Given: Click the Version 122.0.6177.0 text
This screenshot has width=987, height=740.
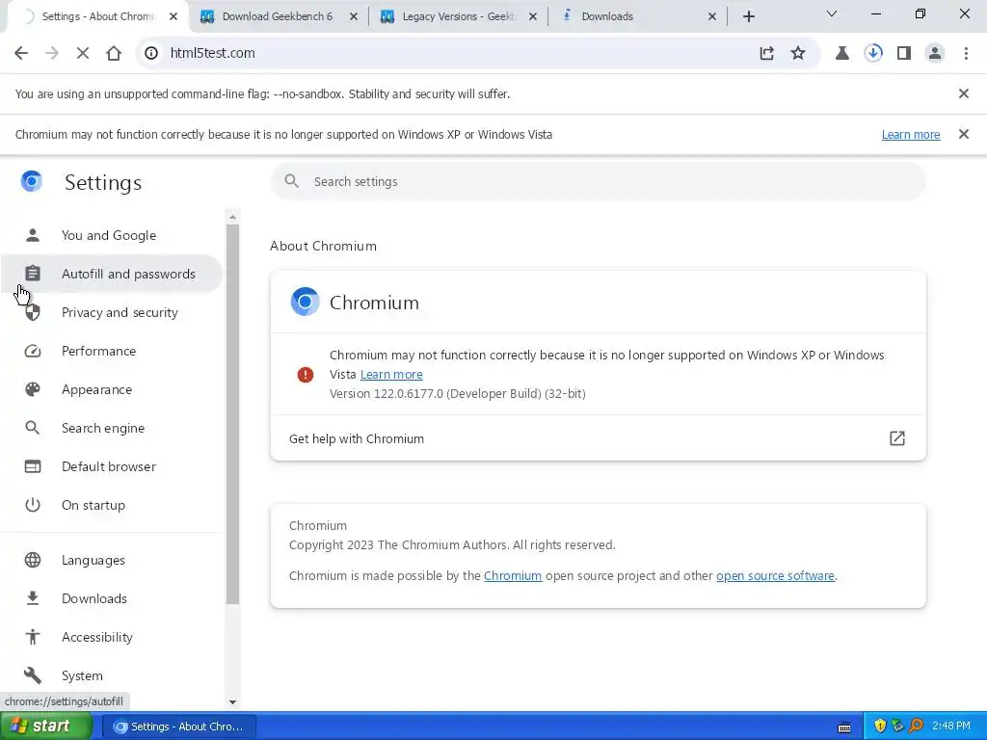Looking at the screenshot, I should point(458,394).
